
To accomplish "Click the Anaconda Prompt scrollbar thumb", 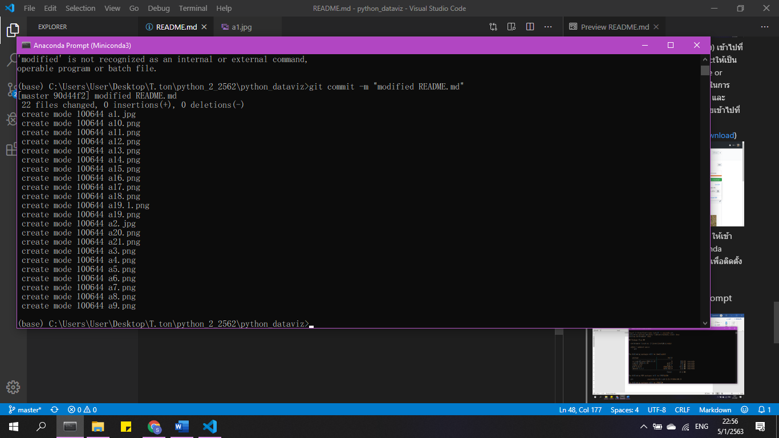I will pyautogui.click(x=705, y=71).
